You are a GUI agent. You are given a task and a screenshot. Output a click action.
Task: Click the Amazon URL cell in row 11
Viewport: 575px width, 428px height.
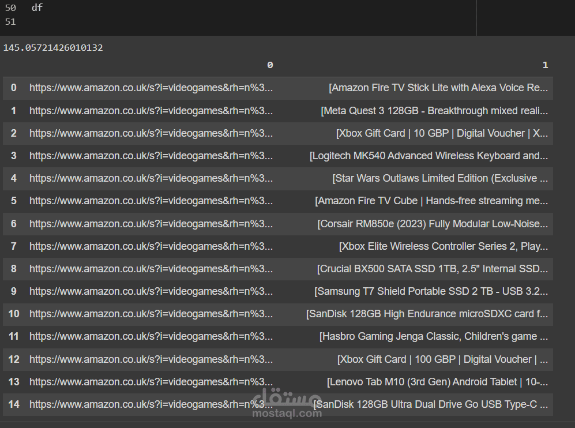pyautogui.click(x=151, y=336)
